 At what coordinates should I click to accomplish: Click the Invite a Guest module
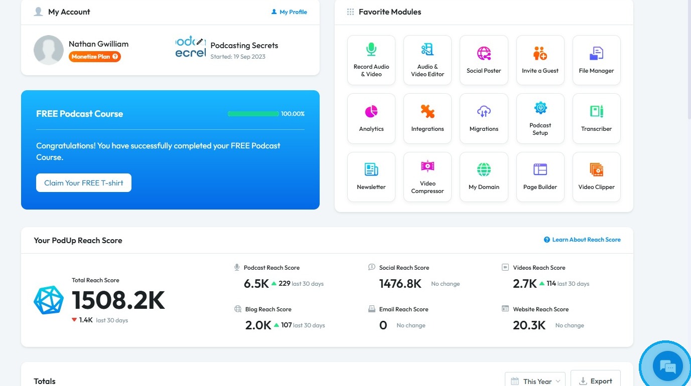point(540,60)
